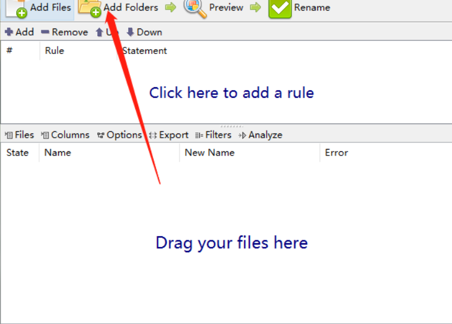Click the Add rule plus icon
This screenshot has height=324, width=452.
[9, 32]
